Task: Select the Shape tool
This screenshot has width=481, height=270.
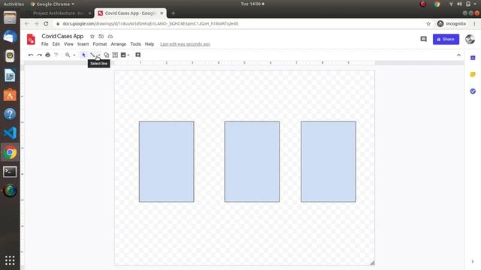Action: [106, 55]
